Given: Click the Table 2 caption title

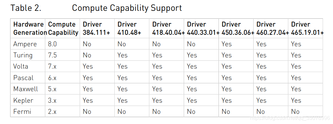Looking at the screenshot, I should coord(96,8).
